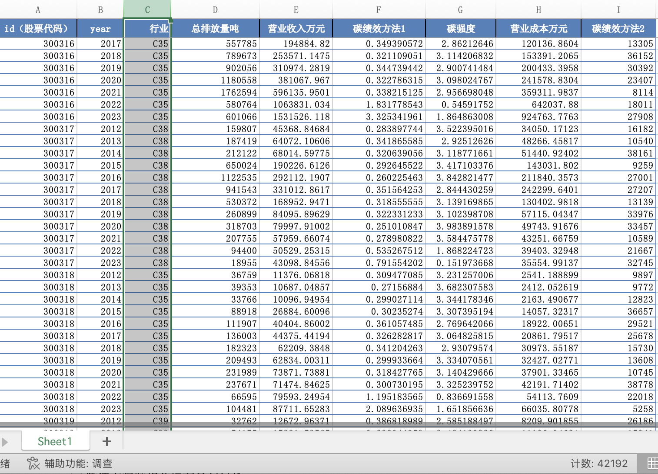Select the cell containing 0.349390572
658x474 pixels.
379,43
